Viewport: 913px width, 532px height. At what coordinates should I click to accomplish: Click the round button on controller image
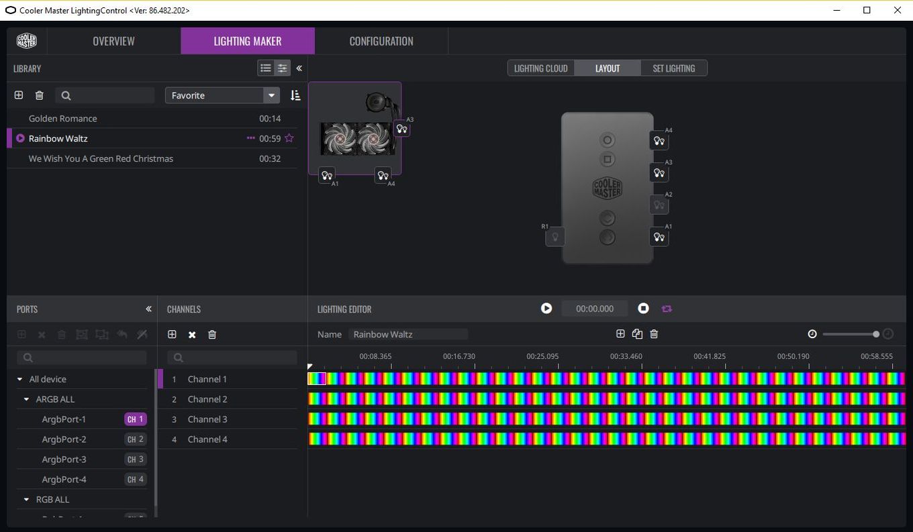tap(607, 140)
